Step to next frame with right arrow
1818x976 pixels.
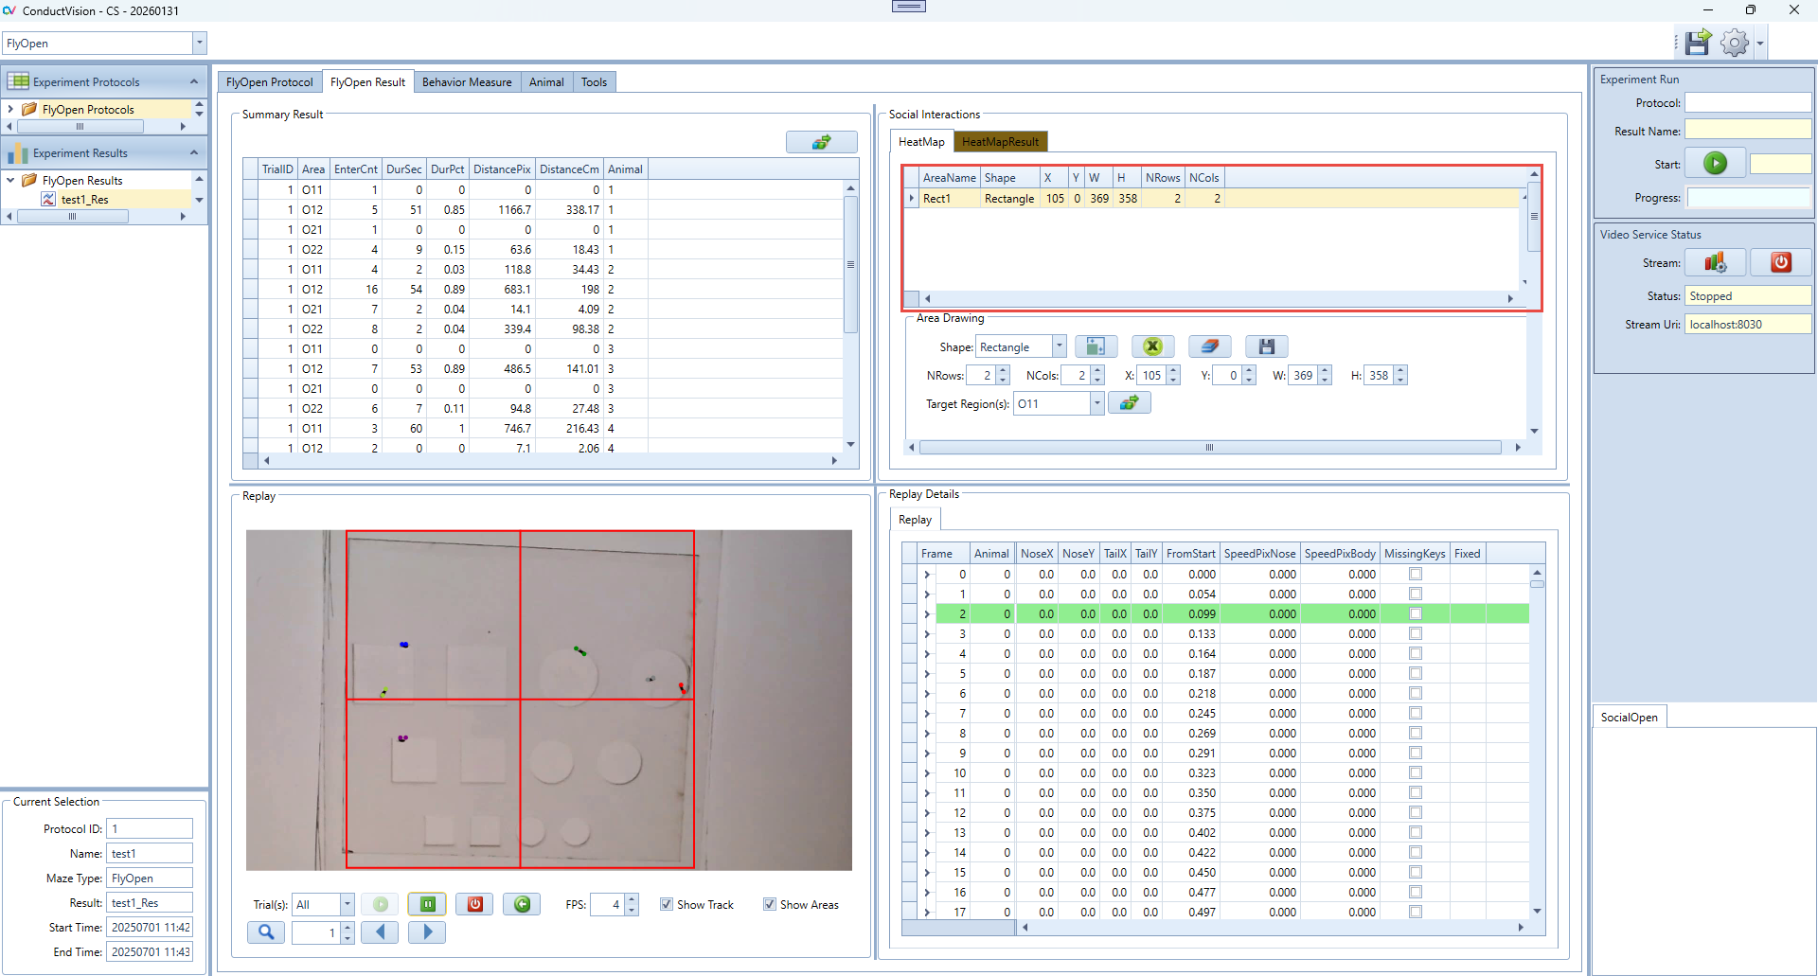click(427, 932)
